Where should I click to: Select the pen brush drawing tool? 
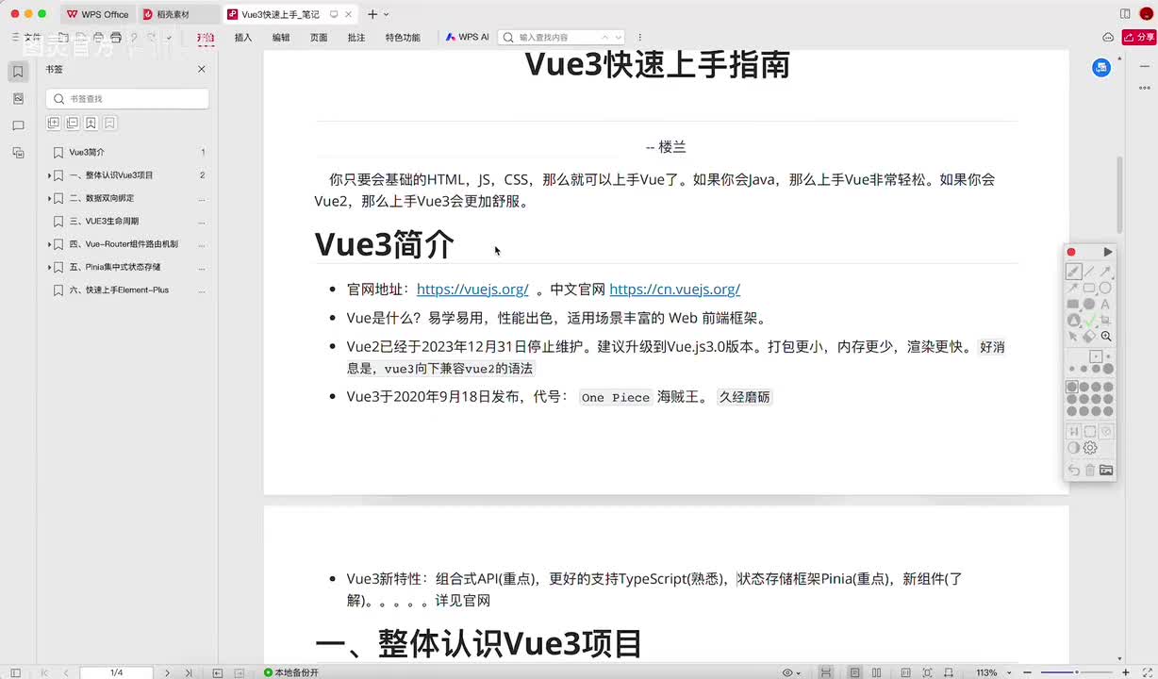coord(1073,272)
